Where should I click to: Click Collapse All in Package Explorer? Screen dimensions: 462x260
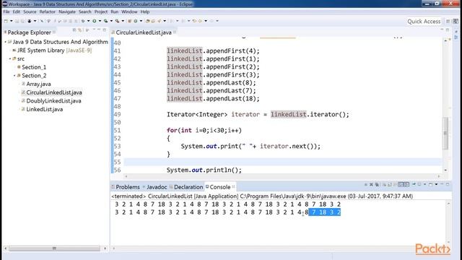click(x=74, y=30)
